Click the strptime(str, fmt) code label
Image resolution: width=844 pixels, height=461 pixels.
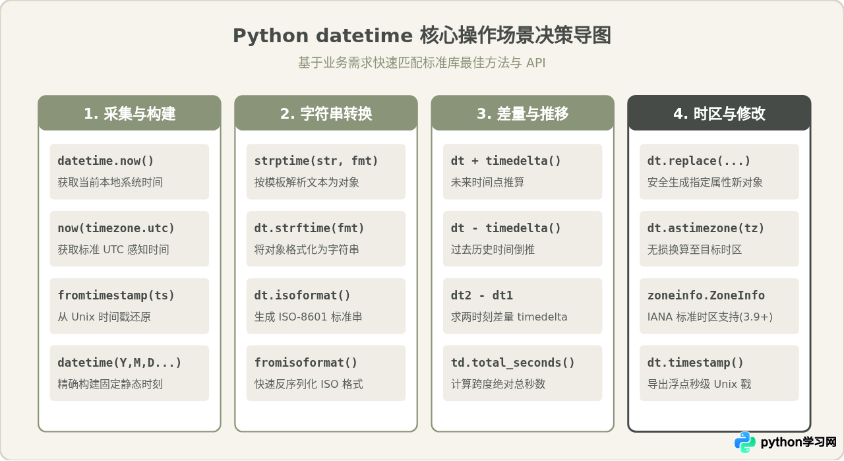point(316,161)
